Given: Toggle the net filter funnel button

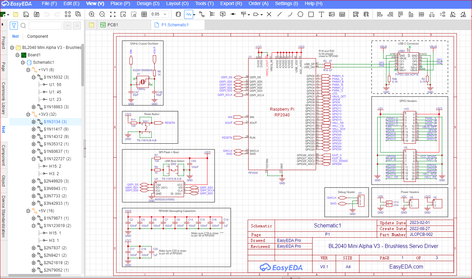Looking at the screenshot, I should (x=13, y=26).
